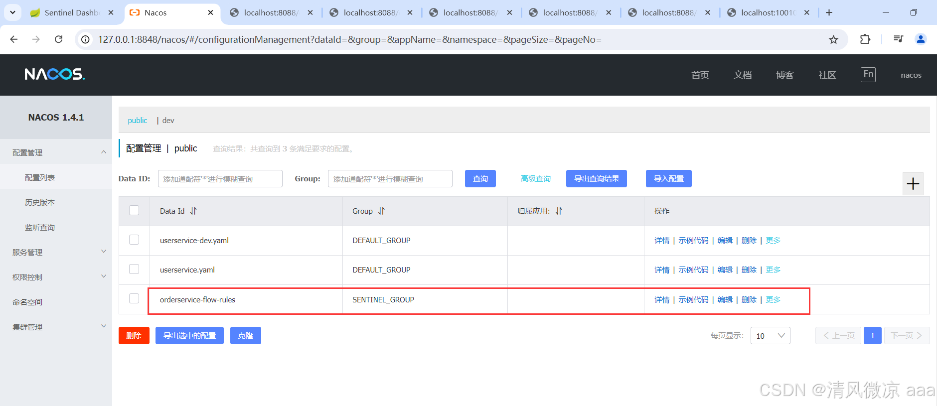Open tab search dropdown arrow
Screen dimensions: 937x406
(x=12, y=12)
